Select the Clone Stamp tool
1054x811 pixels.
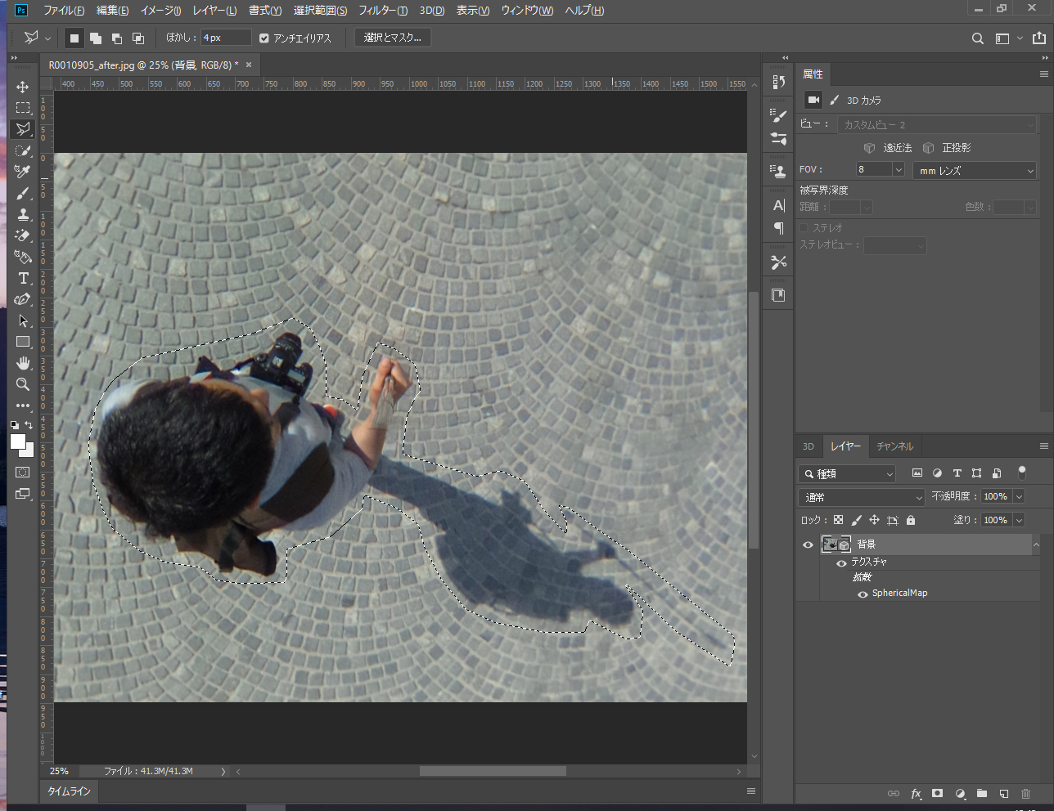[x=23, y=214]
